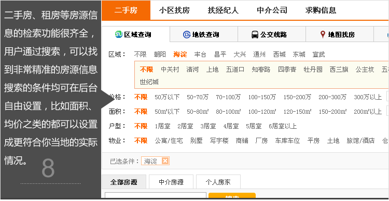Select 不限 in the sub-area box
The image size is (389, 201).
[146, 70]
